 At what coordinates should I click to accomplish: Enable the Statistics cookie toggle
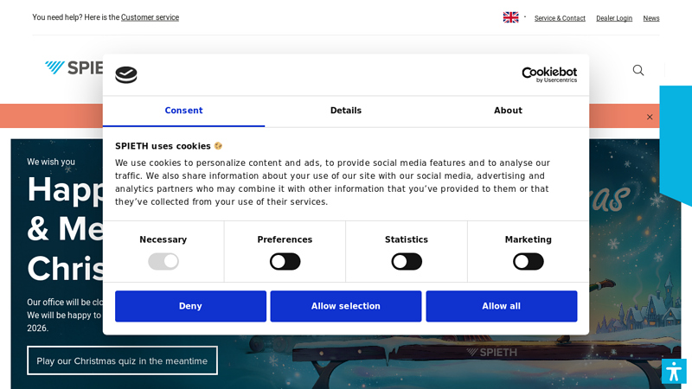click(x=407, y=261)
